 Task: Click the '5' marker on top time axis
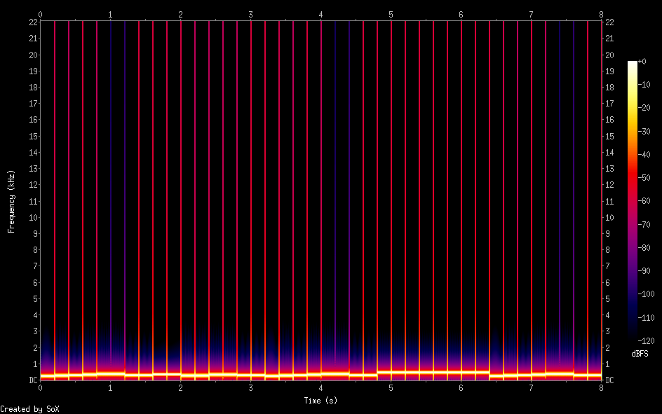point(391,14)
